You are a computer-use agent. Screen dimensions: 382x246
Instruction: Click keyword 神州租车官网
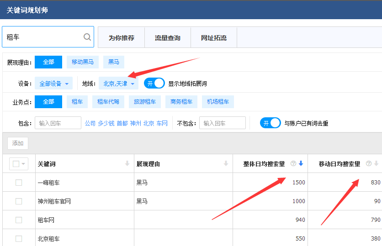tap(54, 201)
